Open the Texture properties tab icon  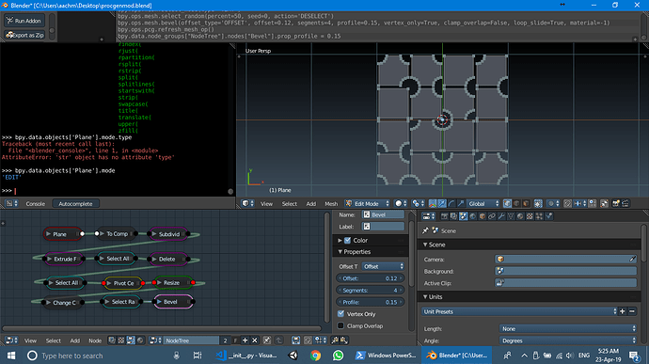coord(530,216)
